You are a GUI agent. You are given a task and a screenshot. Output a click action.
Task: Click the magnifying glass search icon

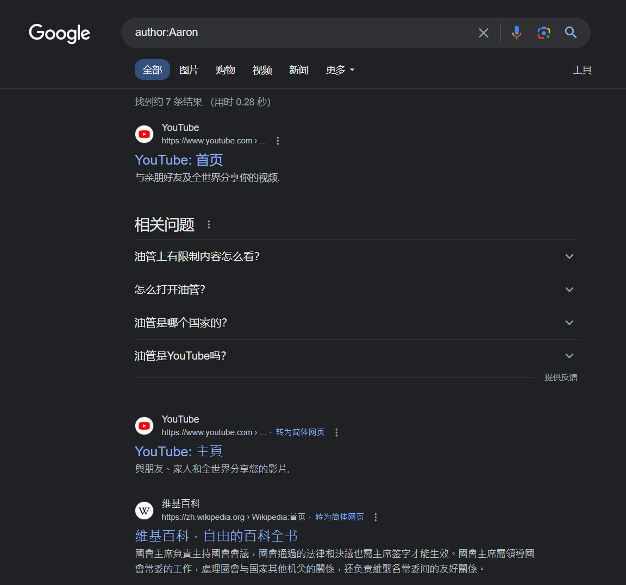pyautogui.click(x=571, y=33)
